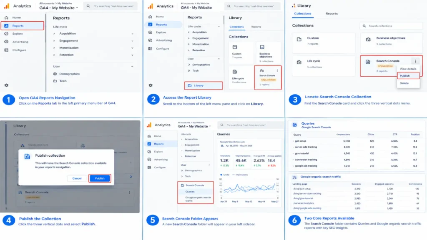Open the Business objectives card icon in step 2
Screen dimensions: 427x240
(x=262, y=47)
